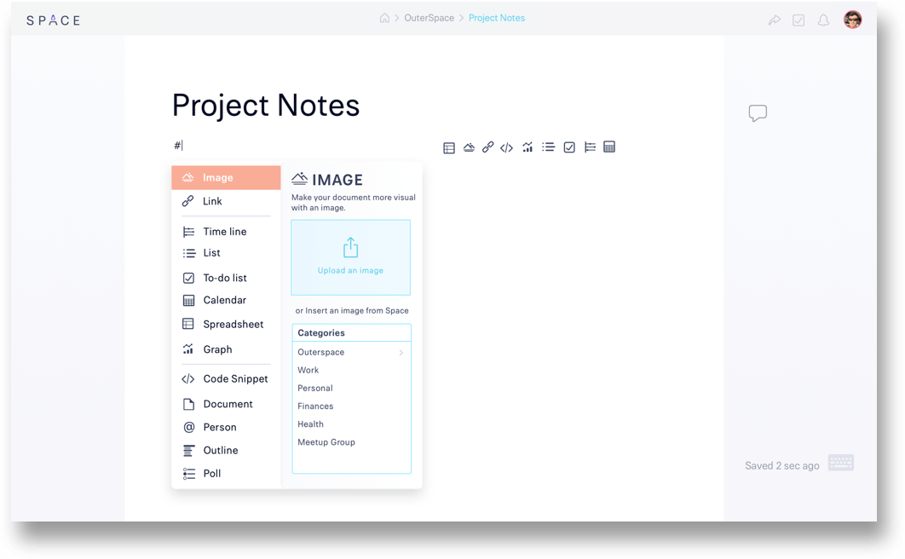Click the Upload an image box
905x559 pixels.
coord(350,257)
